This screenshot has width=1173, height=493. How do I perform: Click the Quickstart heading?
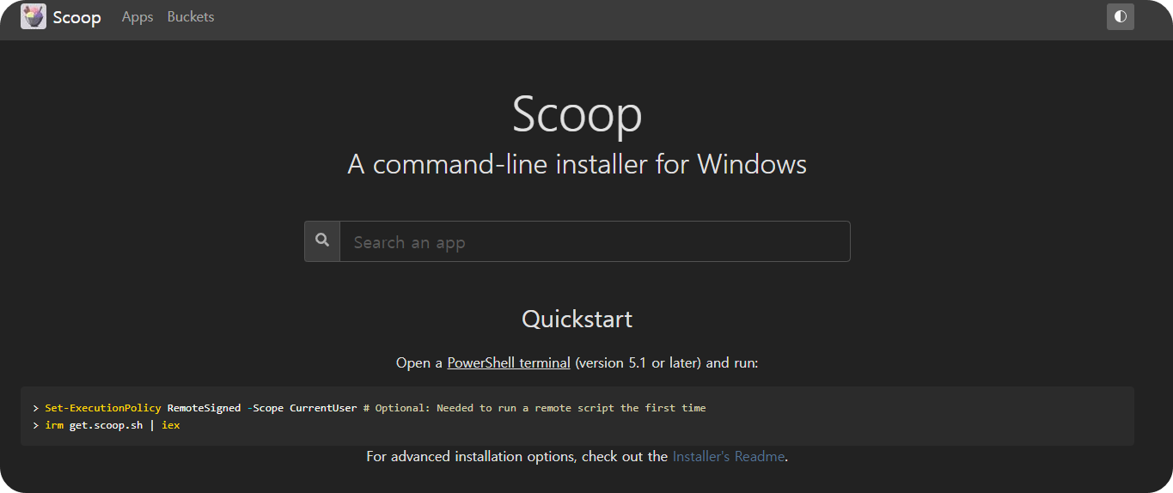tap(577, 319)
